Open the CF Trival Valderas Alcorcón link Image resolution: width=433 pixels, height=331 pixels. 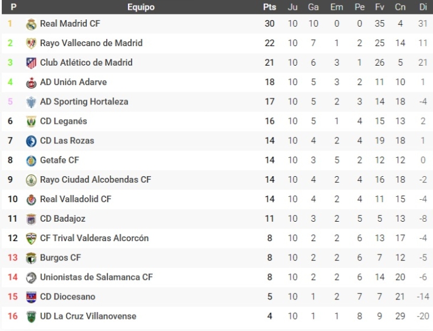94,238
